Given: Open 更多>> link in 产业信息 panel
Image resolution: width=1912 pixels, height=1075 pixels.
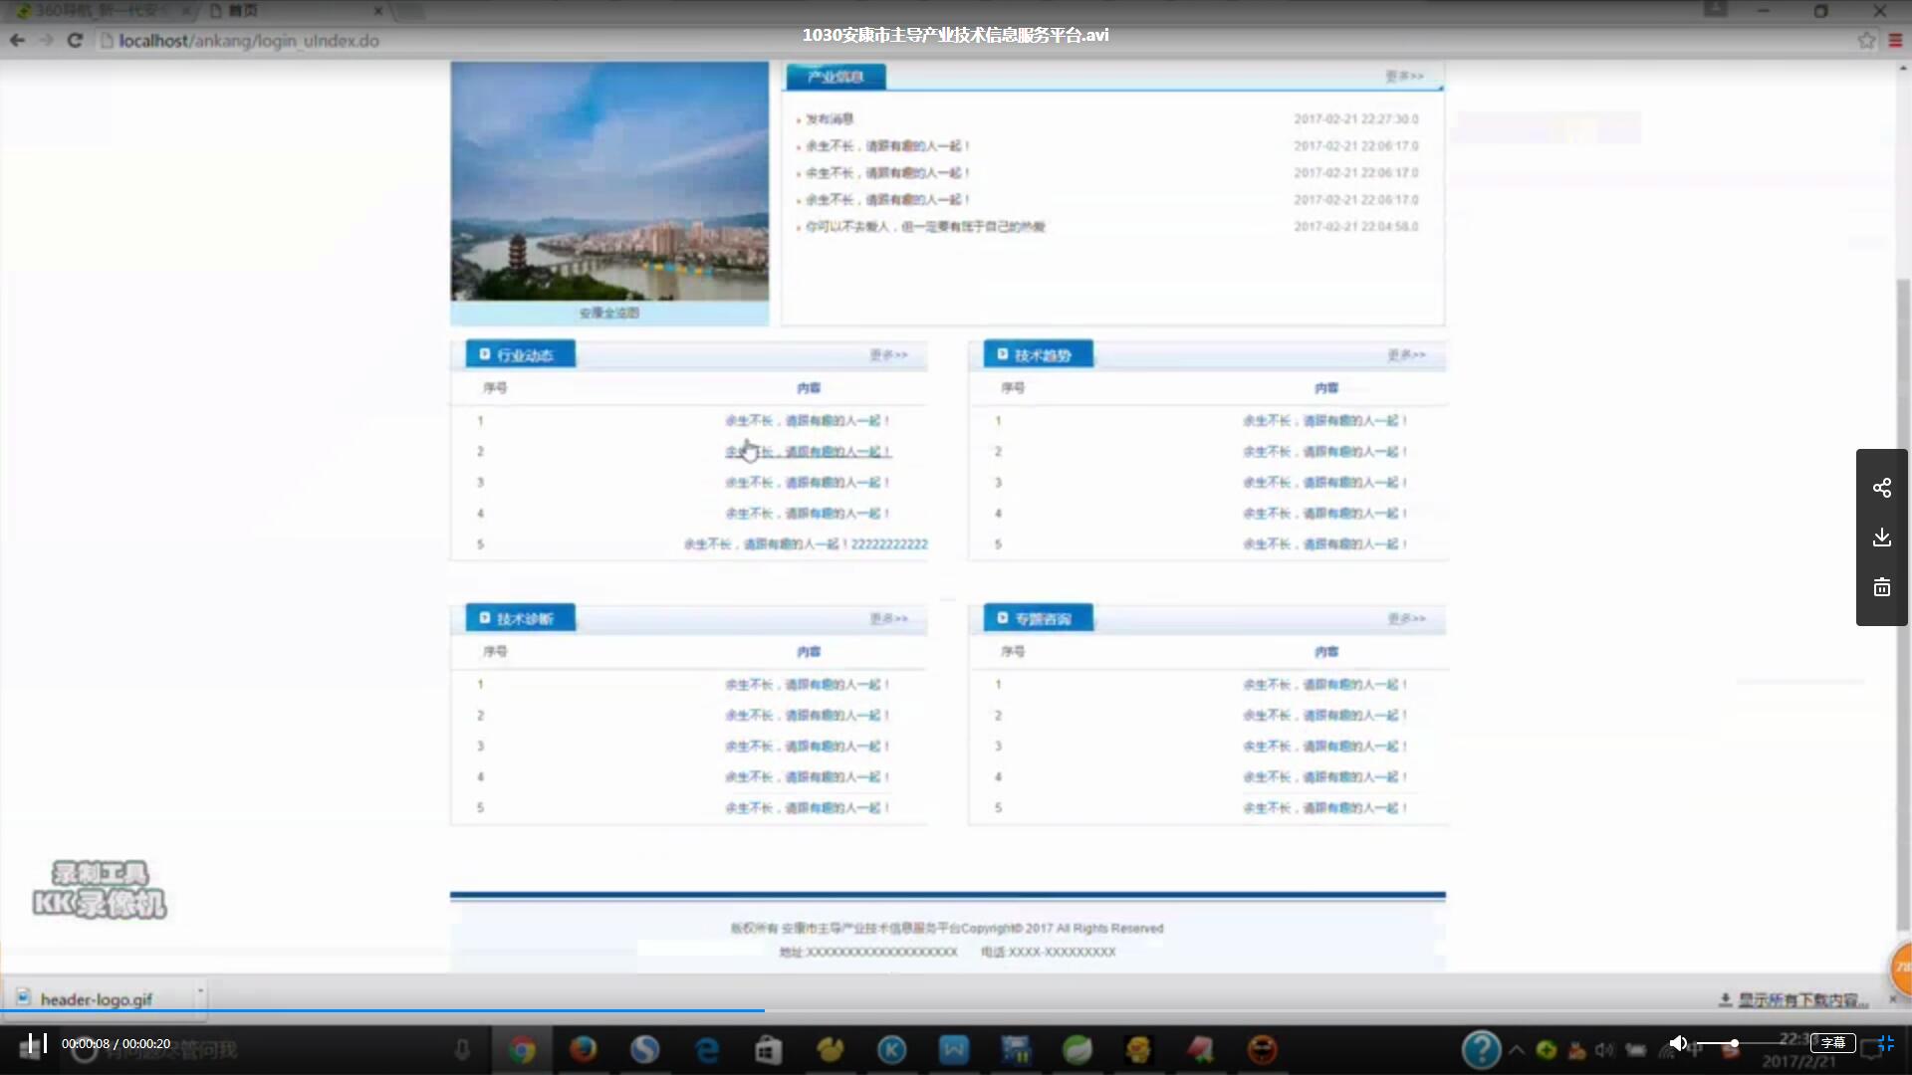Looking at the screenshot, I should [1404, 77].
